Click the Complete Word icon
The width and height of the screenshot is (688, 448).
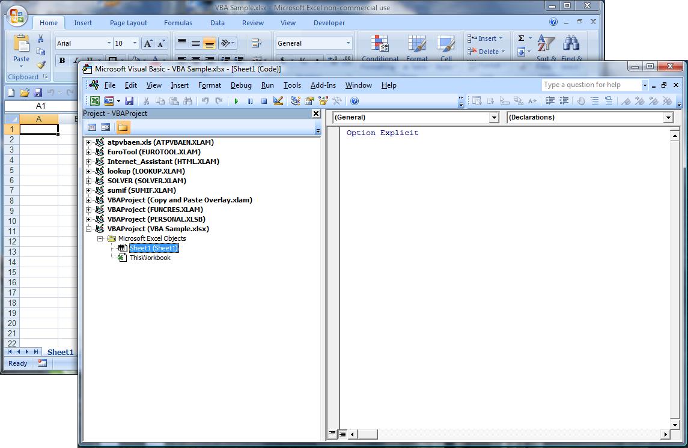click(532, 101)
